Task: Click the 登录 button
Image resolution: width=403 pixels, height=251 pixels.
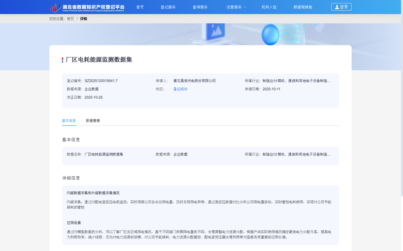Action: point(341,7)
